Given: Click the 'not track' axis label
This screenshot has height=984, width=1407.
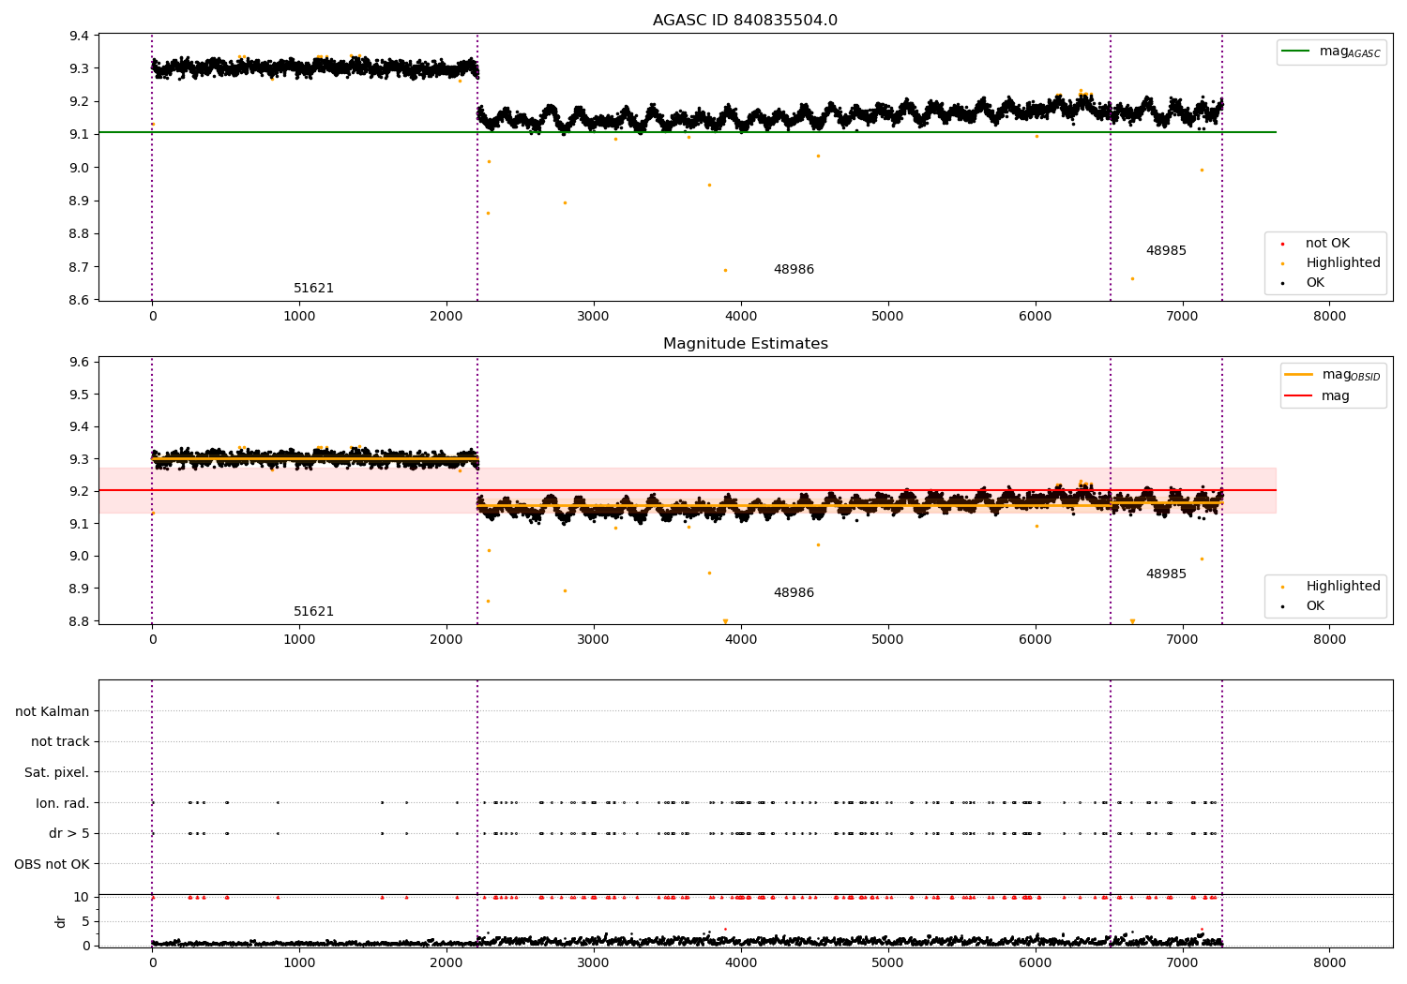Looking at the screenshot, I should coord(60,742).
